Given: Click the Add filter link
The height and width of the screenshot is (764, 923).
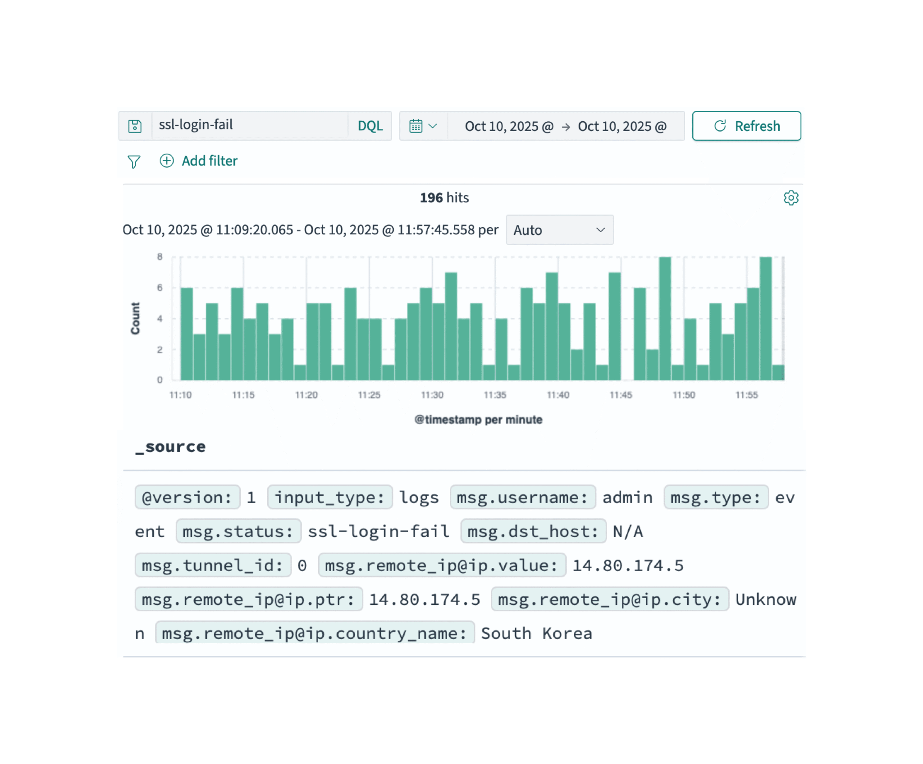Looking at the screenshot, I should pos(210,161).
